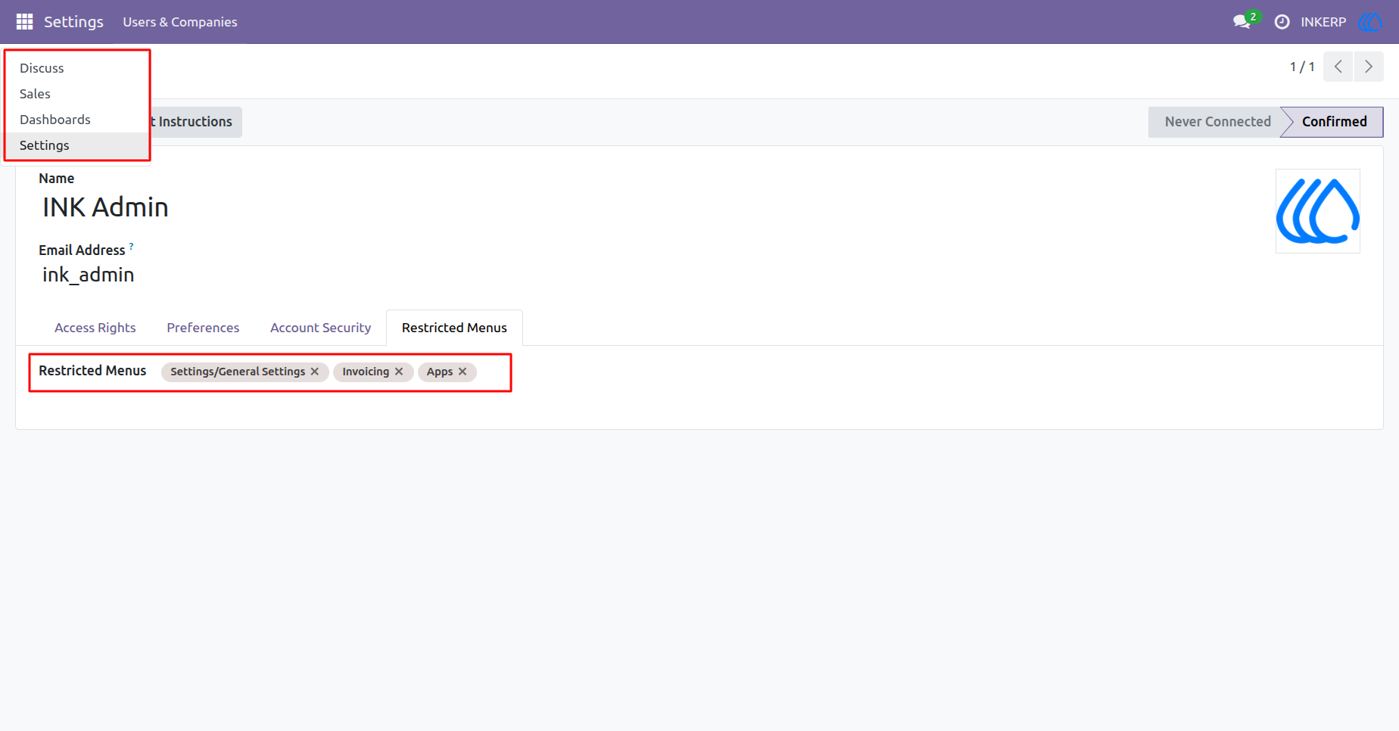Remove the Settings/General Settings tag
Image resolution: width=1399 pixels, height=731 pixels.
(315, 372)
